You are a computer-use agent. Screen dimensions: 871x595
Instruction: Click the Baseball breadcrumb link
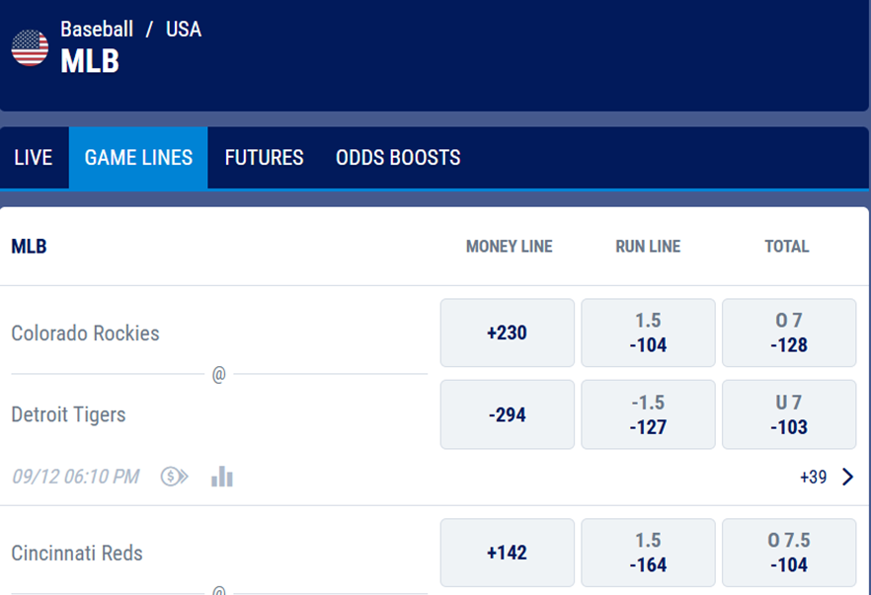click(97, 30)
